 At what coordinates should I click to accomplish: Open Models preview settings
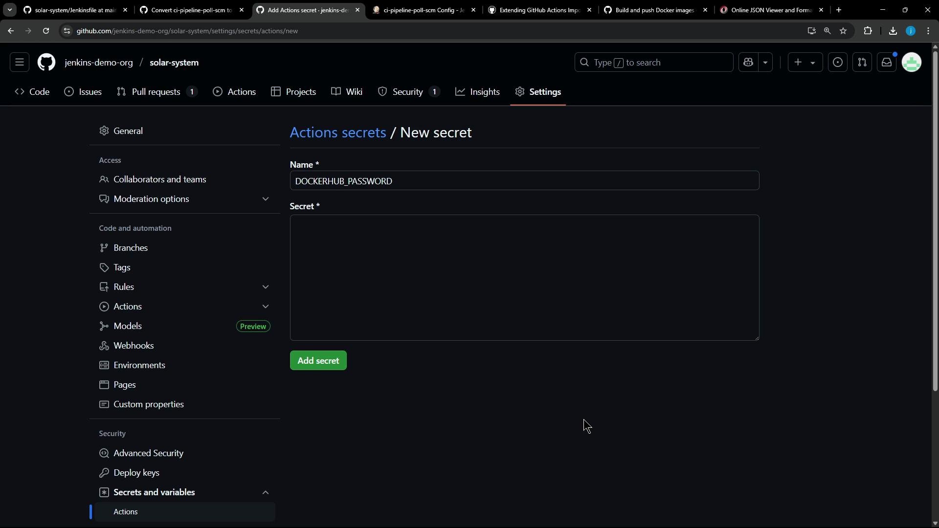[185, 326]
